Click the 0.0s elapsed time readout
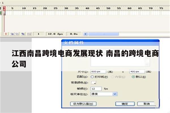170x113 pixels. [x=74, y=34]
